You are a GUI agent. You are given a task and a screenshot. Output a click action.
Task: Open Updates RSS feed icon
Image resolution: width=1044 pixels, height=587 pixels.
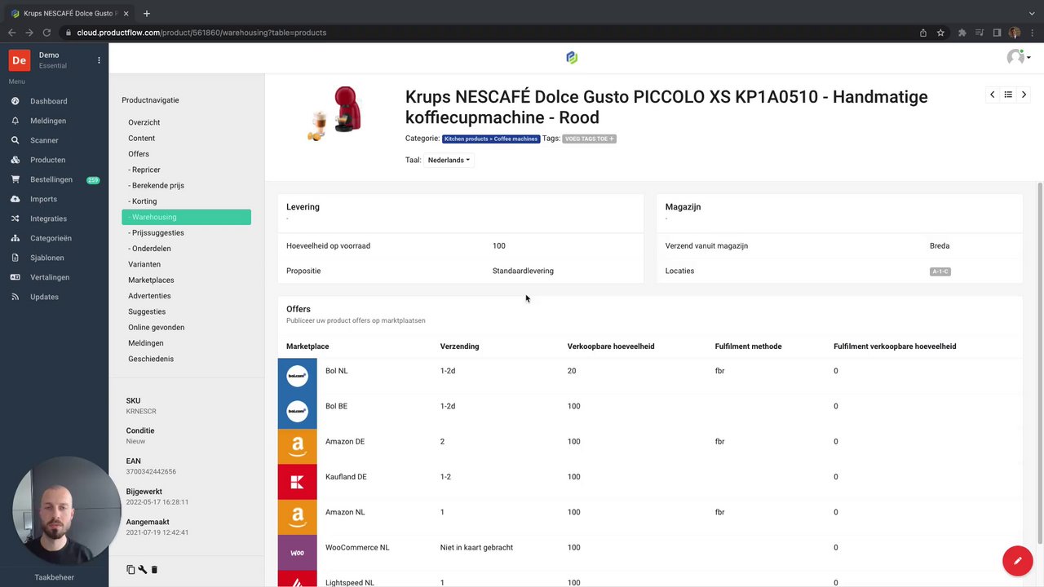pyautogui.click(x=15, y=297)
